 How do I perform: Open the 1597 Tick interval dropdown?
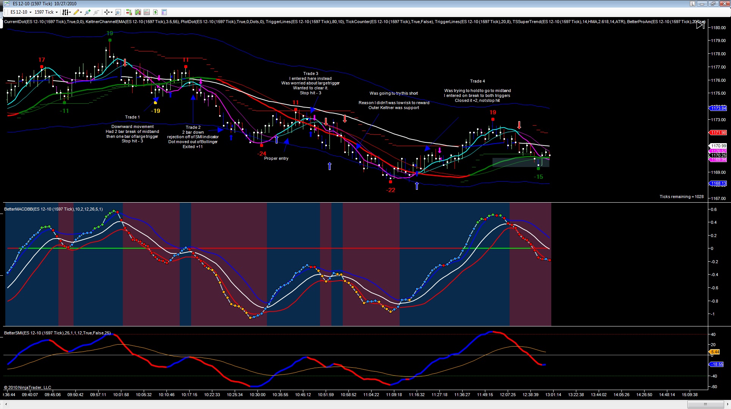(46, 12)
